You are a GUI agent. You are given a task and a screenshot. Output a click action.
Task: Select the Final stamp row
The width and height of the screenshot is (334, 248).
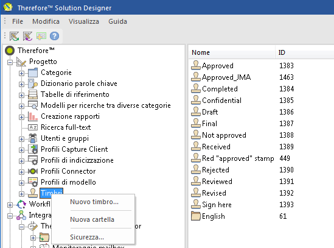(209, 123)
